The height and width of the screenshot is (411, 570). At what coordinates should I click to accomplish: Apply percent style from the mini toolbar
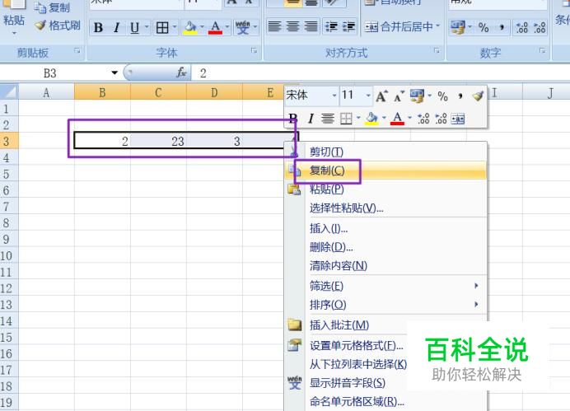click(x=442, y=96)
